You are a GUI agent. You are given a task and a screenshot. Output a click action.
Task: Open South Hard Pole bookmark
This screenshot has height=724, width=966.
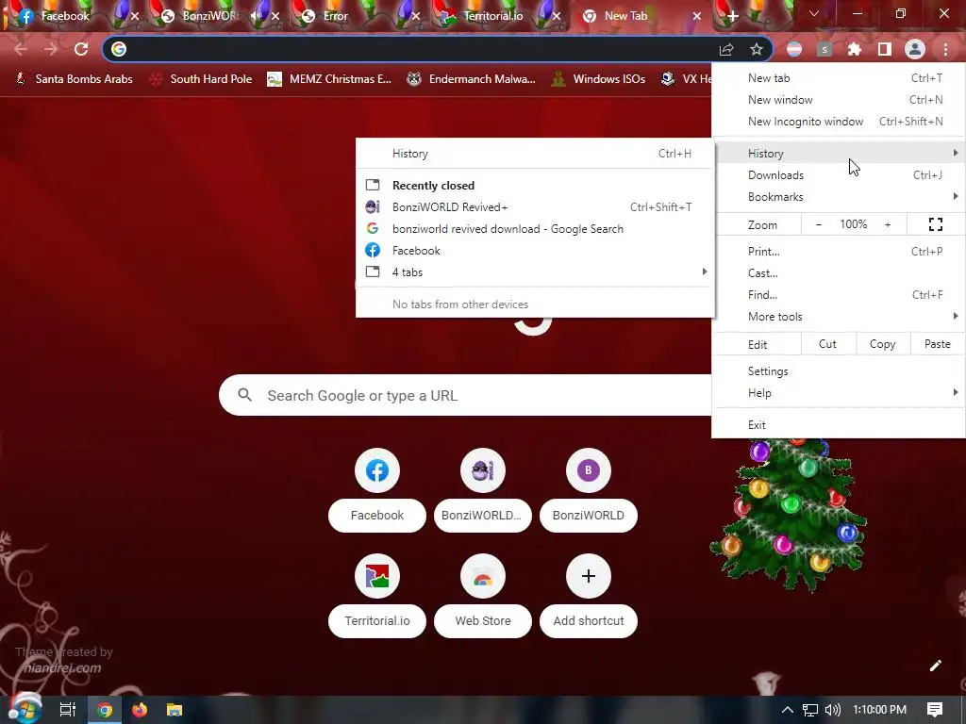pyautogui.click(x=201, y=79)
